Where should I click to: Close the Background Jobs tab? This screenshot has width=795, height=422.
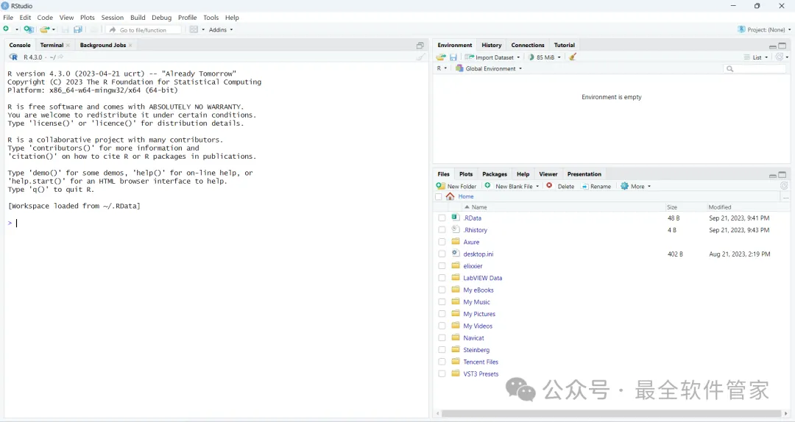[130, 45]
